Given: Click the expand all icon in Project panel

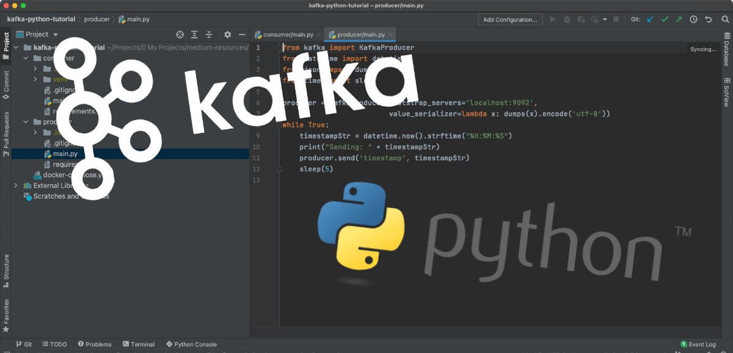Looking at the screenshot, I should tap(194, 35).
